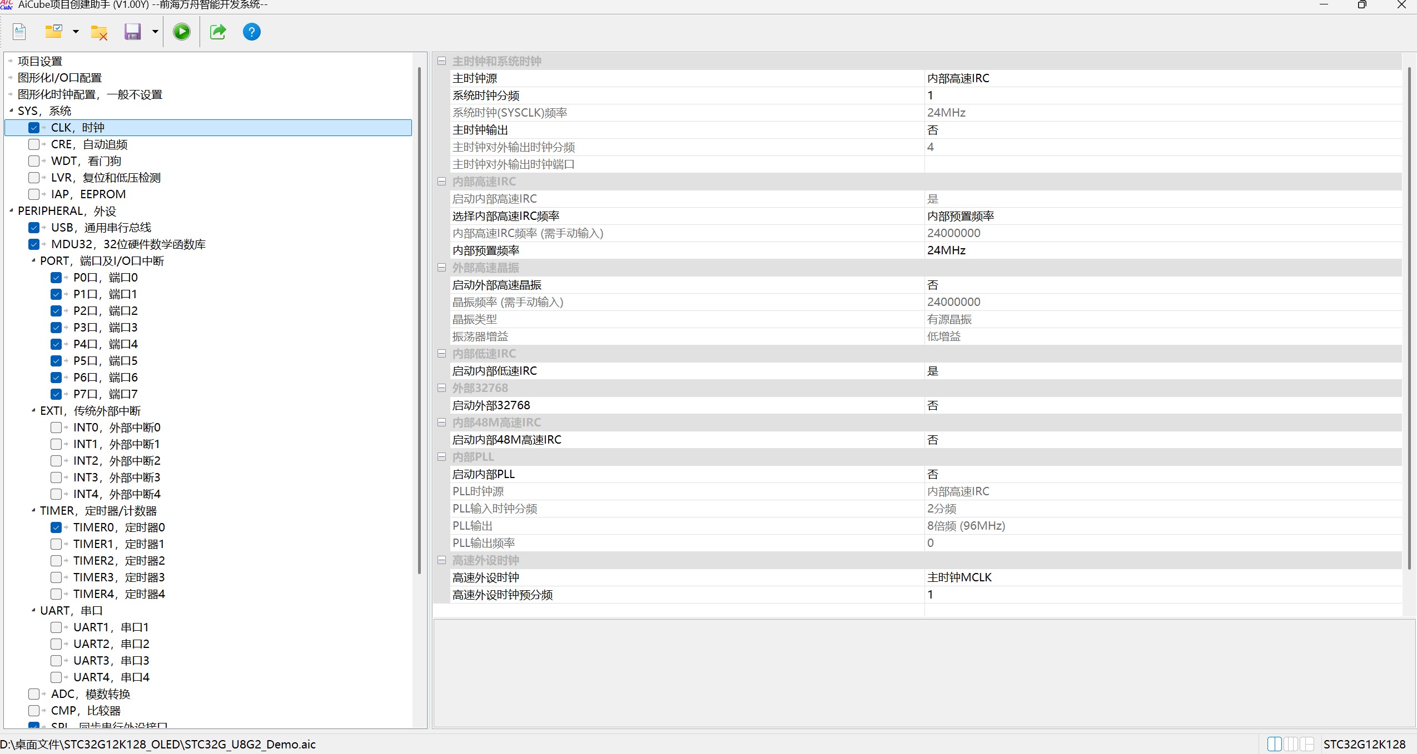
Task: Check the UART1 serial port checkbox
Action: [56, 627]
